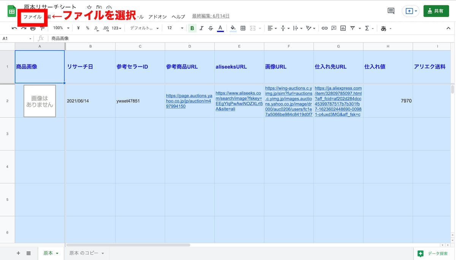Select cell 商品画像 in the header row
Screen dimensions: 456x260
pos(40,67)
